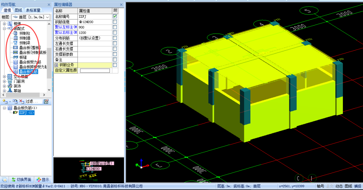The height and width of the screenshot is (190, 363).
Task: Select 叠合板[预制底板] tree icon
Action: click(x=15, y=52)
